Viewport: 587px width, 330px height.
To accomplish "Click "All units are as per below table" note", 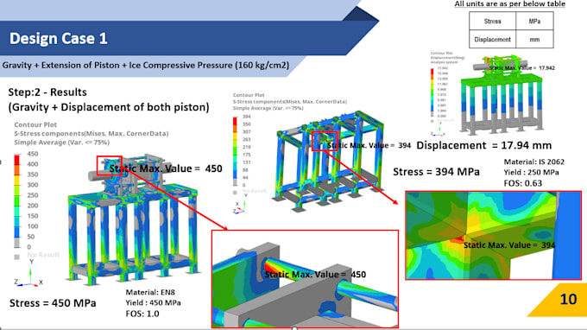I will pyautogui.click(x=510, y=3).
